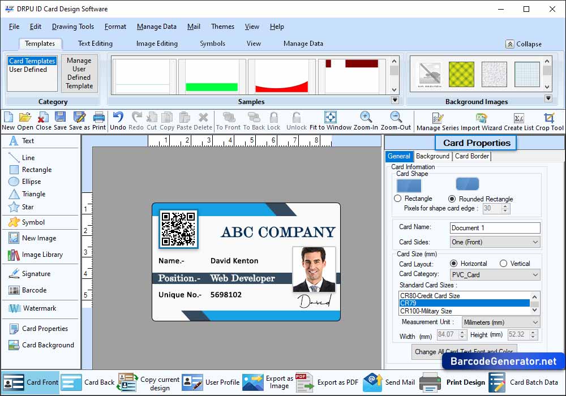Image resolution: width=566 pixels, height=396 pixels.
Task: Click the Fit to Window icon
Action: pos(331,117)
